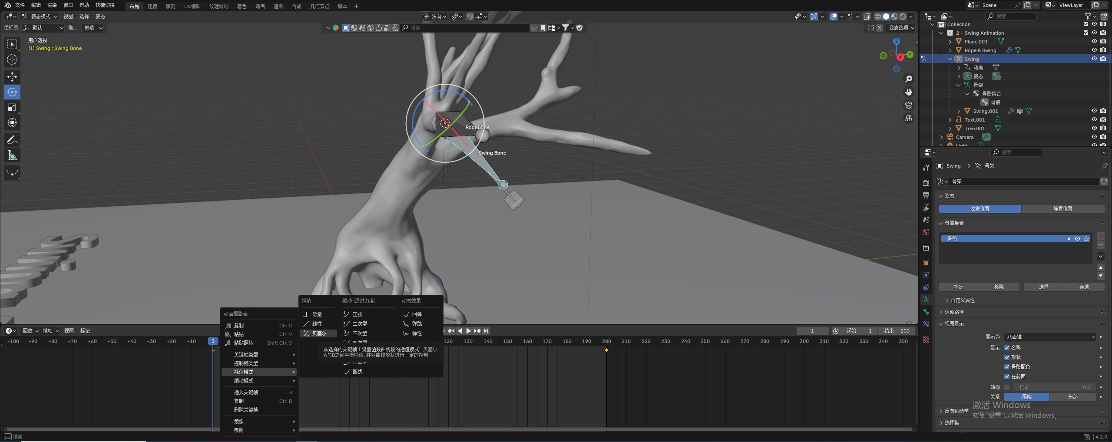The image size is (1112, 442).
Task: Activate the Rotate tool
Action: pyautogui.click(x=12, y=92)
